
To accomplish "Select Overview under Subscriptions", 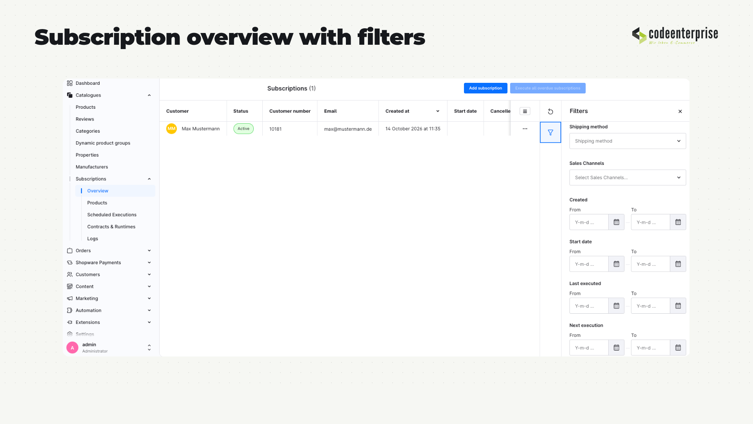I will pos(115,191).
